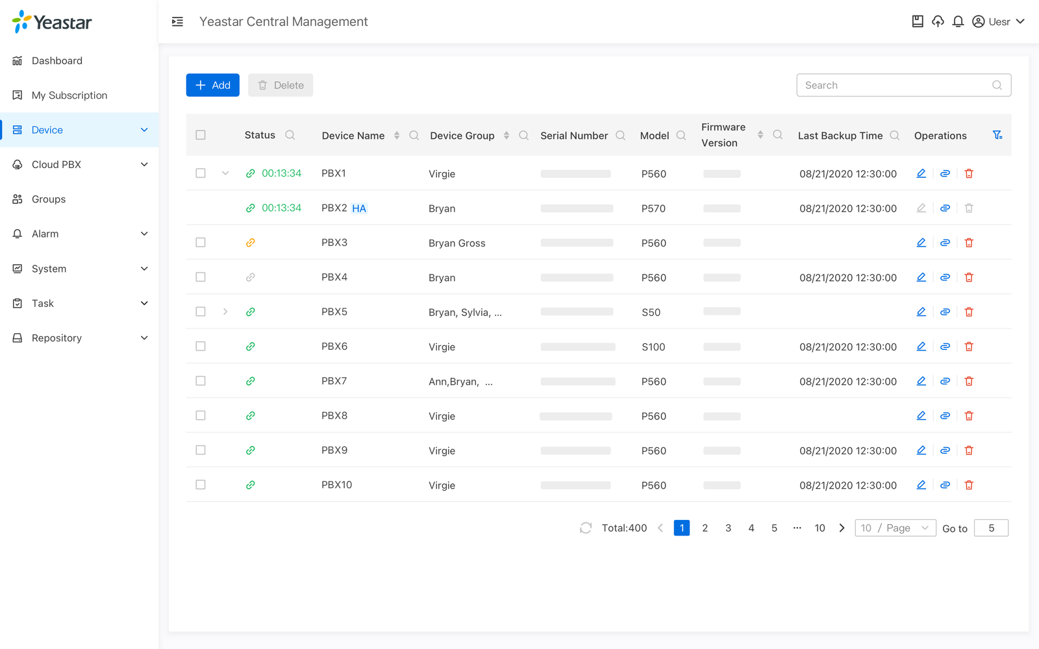Select the PBX6 row checkbox
1039x649 pixels.
pyautogui.click(x=201, y=347)
